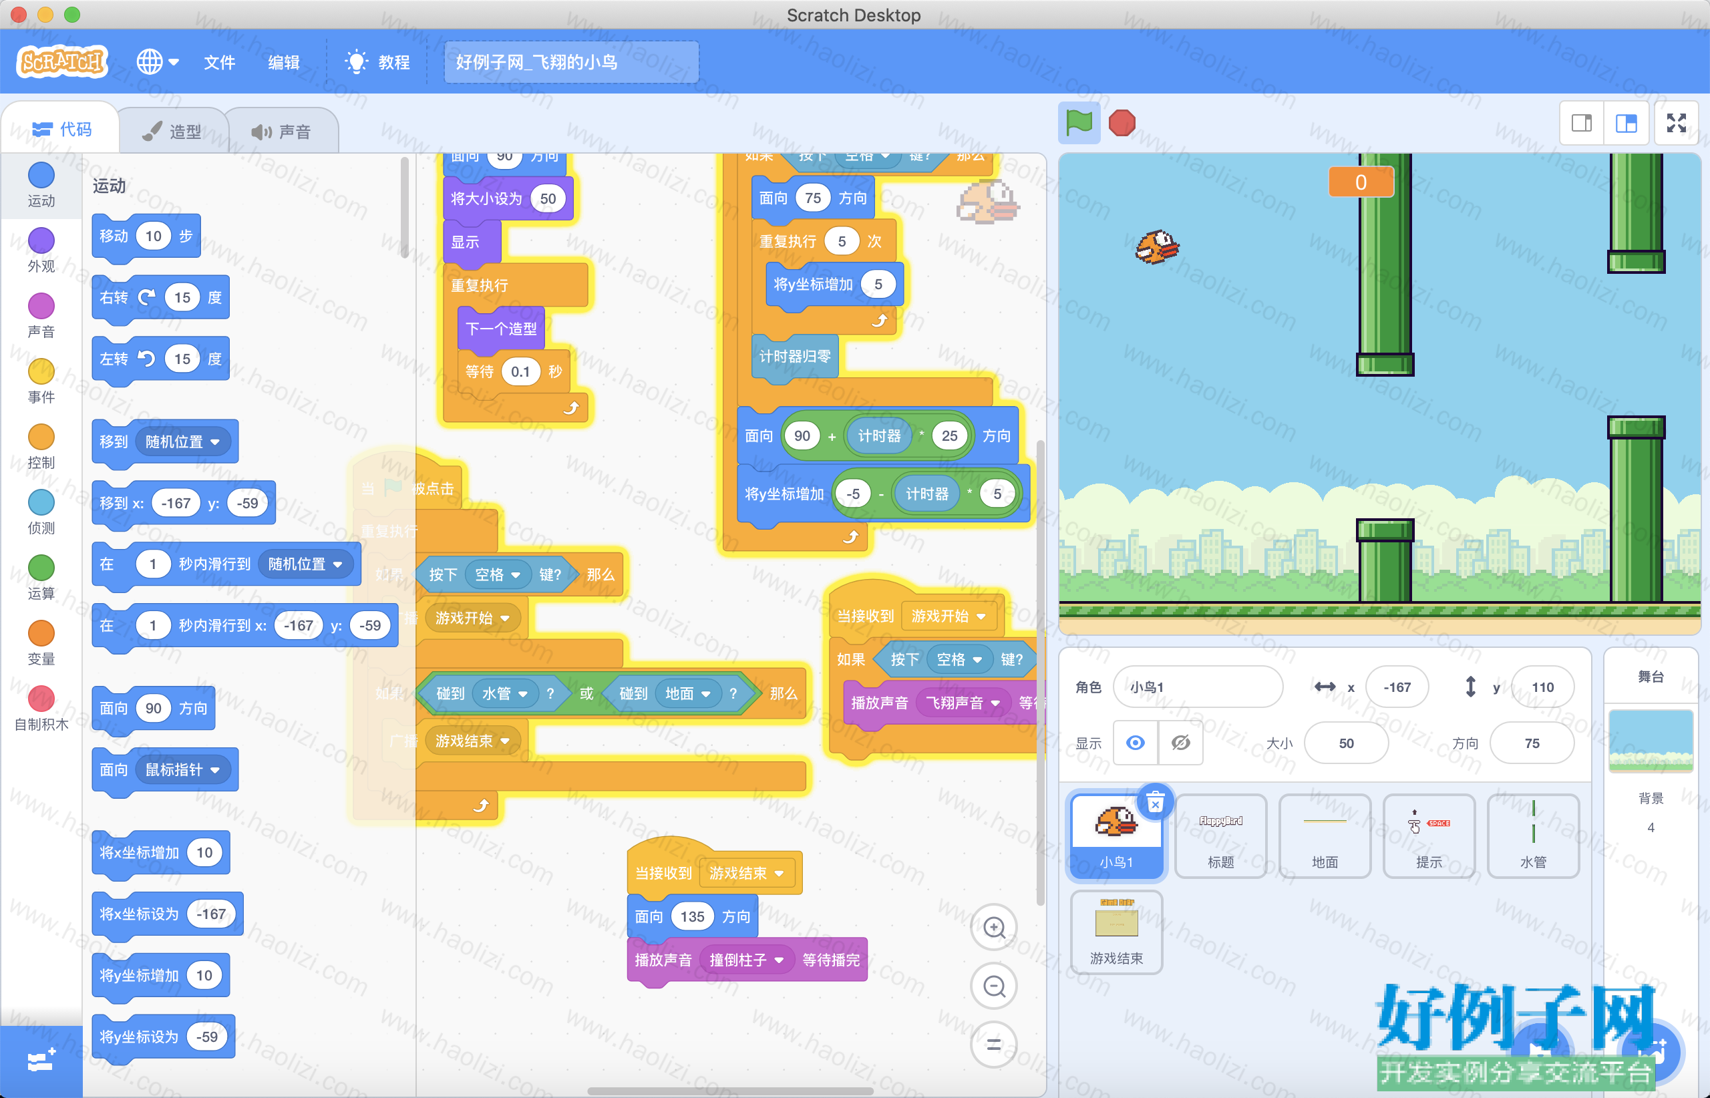Screen dimensions: 1710x1098
Task: Hide the sprite with crossed eye icon
Action: click(1181, 743)
